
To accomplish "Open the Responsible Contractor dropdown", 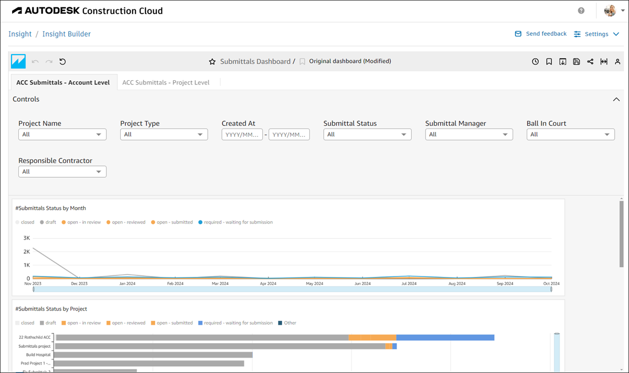I will 62,172.
